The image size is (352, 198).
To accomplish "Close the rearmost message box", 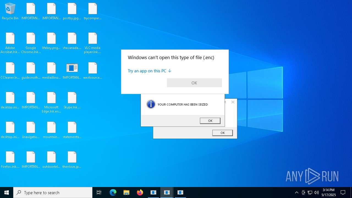I will point(233,102).
